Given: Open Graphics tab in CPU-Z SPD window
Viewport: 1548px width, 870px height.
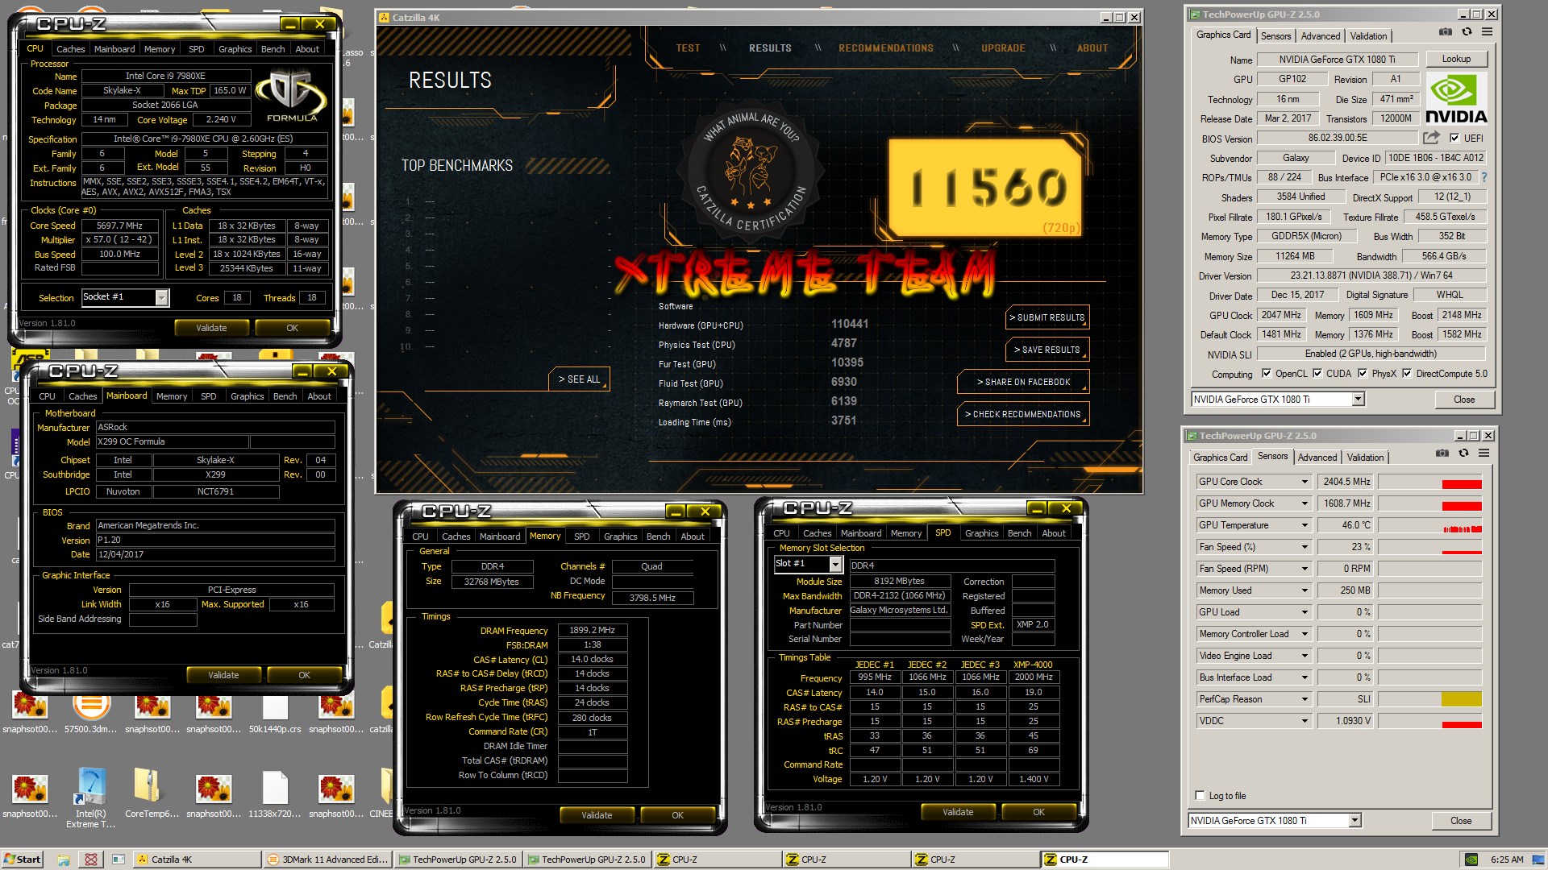Looking at the screenshot, I should tap(981, 533).
